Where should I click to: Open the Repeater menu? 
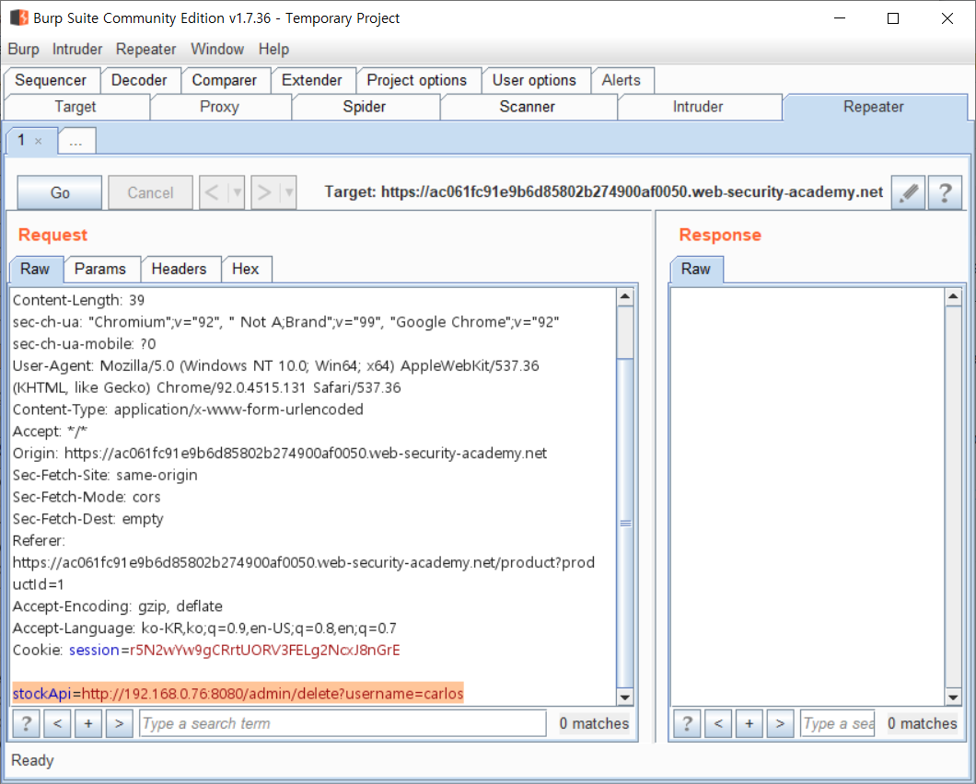coord(146,49)
